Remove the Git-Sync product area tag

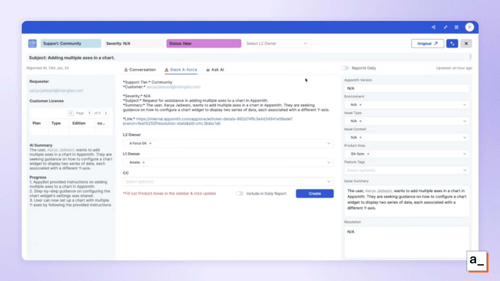368,154
